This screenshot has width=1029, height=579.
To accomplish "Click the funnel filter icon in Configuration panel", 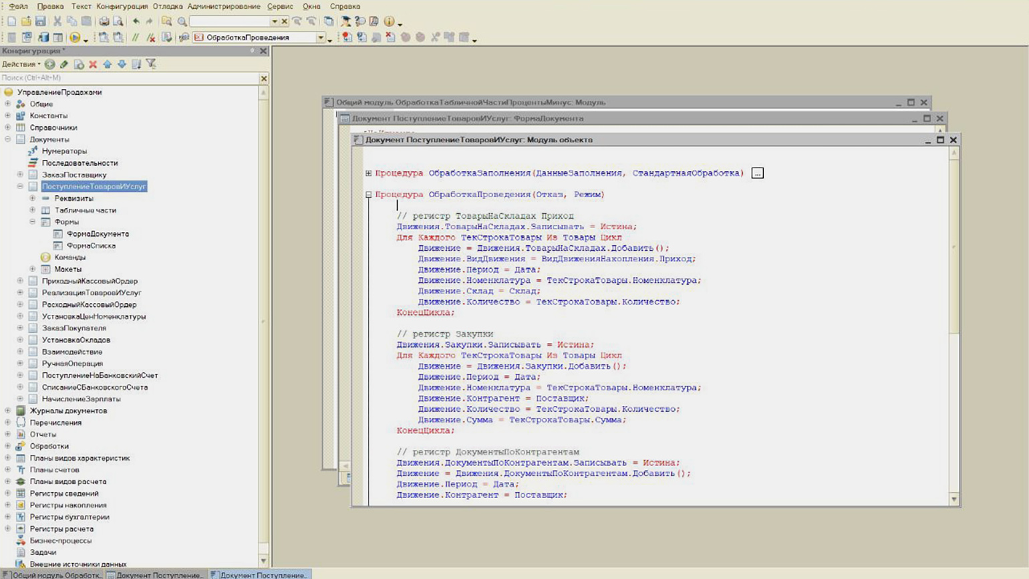I will [x=151, y=64].
